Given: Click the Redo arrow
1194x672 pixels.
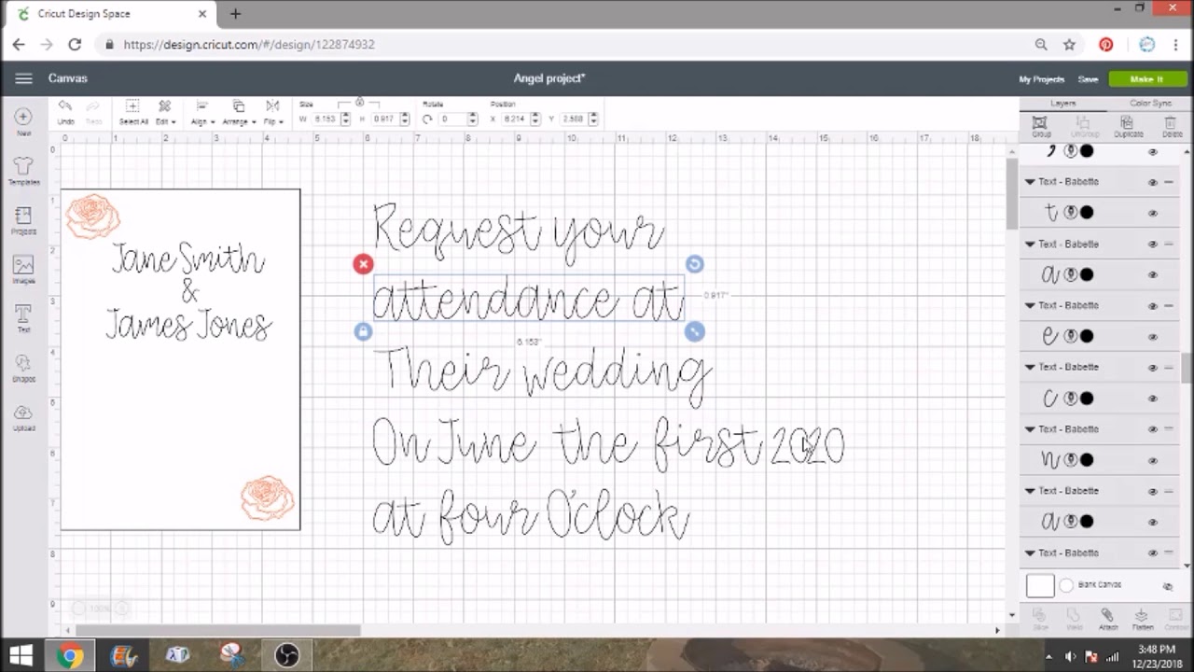Looking at the screenshot, I should click(93, 106).
